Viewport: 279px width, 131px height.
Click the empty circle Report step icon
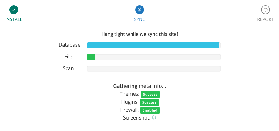coord(265,10)
